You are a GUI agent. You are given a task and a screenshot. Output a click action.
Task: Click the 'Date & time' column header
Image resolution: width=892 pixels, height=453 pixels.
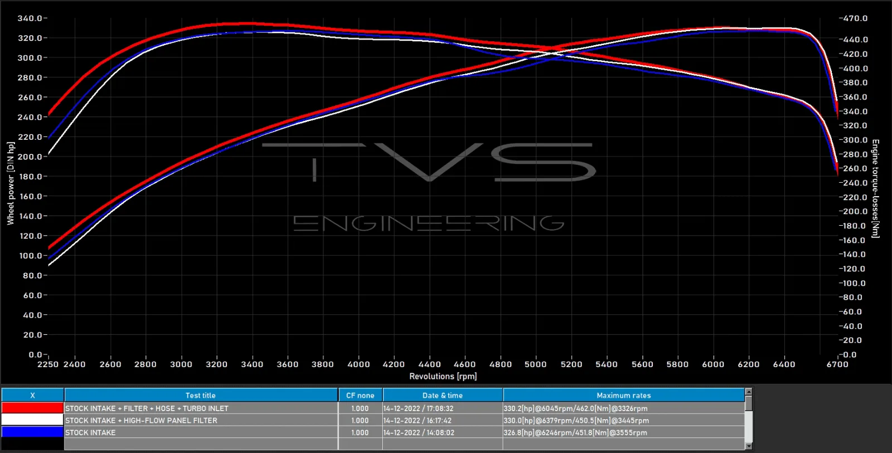coord(443,395)
